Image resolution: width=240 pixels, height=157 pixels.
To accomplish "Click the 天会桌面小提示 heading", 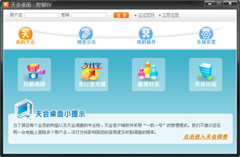I will (x=60, y=114).
